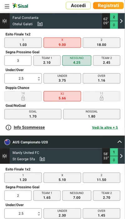Open Farul Constanta match details arrow
125x219 pixels.
coord(121,21)
